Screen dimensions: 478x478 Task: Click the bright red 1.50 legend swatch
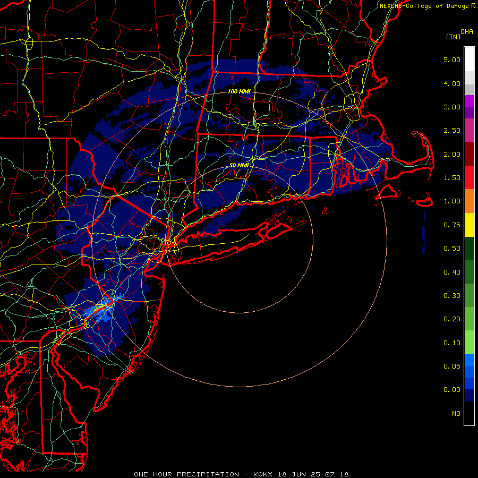[469, 177]
